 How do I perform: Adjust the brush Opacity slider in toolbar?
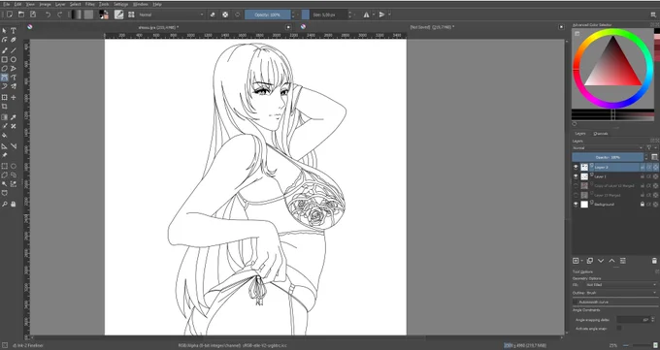pyautogui.click(x=268, y=15)
